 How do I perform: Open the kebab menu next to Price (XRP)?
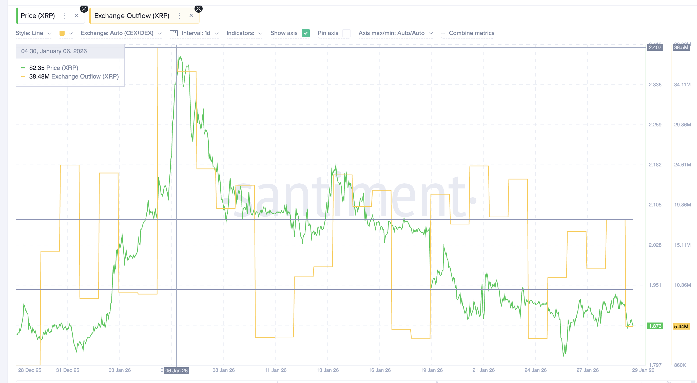[65, 15]
